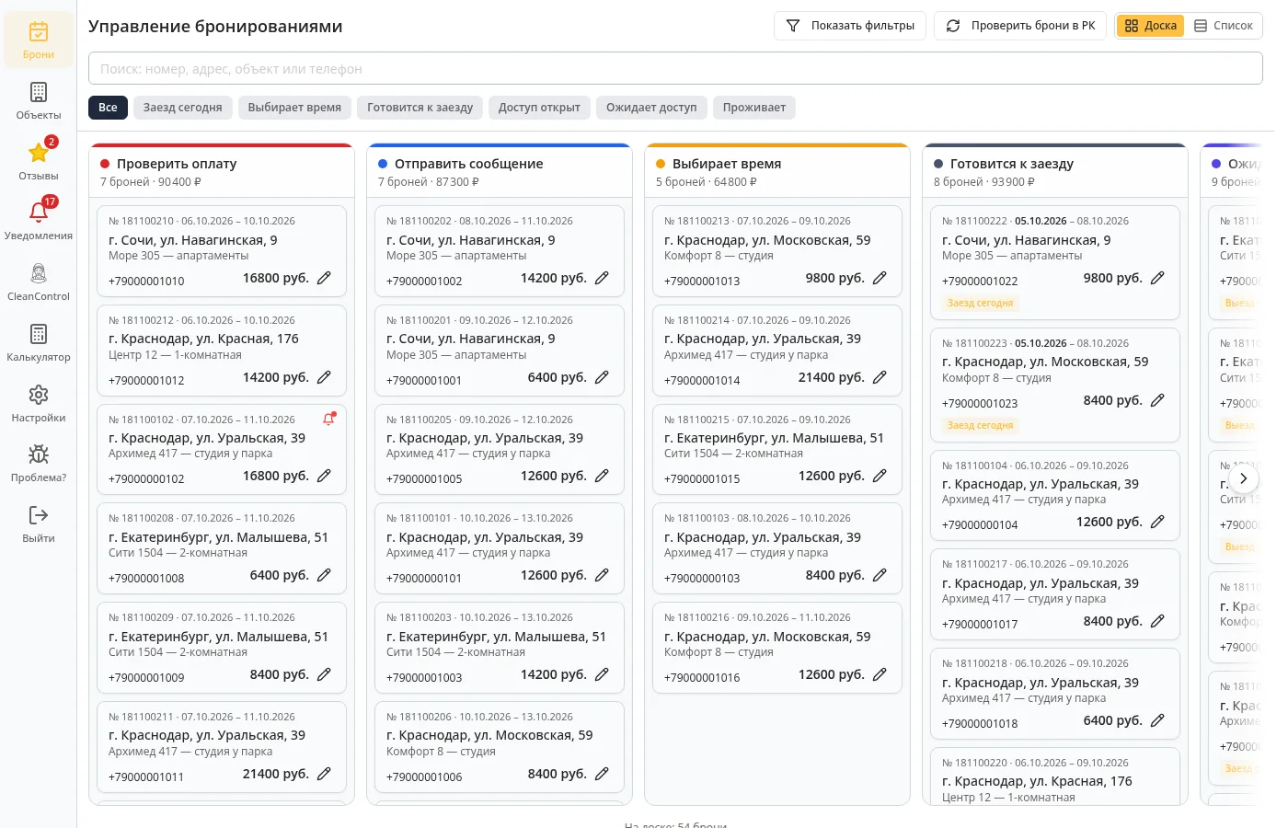Go to Объекты in the sidebar
The height and width of the screenshot is (828, 1288).
38,101
